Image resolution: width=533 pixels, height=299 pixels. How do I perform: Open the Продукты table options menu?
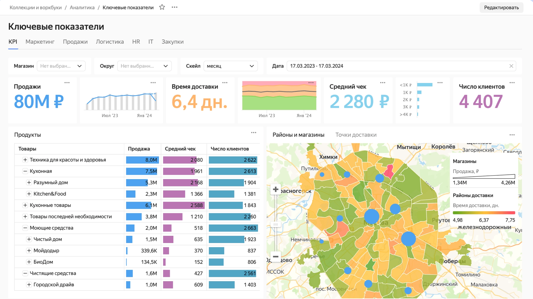pos(254,132)
